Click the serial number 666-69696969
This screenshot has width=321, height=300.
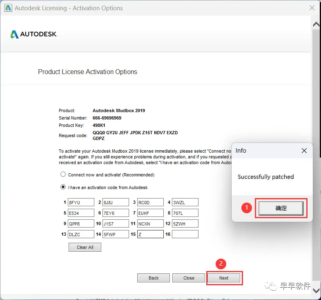click(107, 118)
